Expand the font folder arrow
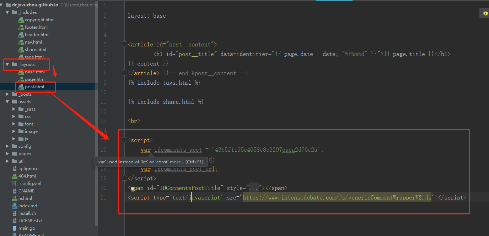This screenshot has height=236, width=489. click(14, 124)
